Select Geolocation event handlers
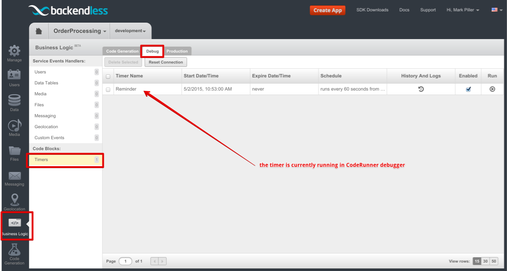Screen dimensions: 507x271 [66, 127]
